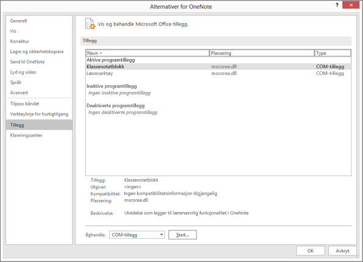
Task: Sort add-ins by Navn column header
Action: (147, 53)
